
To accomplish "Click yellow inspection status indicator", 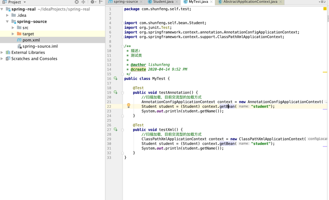I will (x=325, y=9).
